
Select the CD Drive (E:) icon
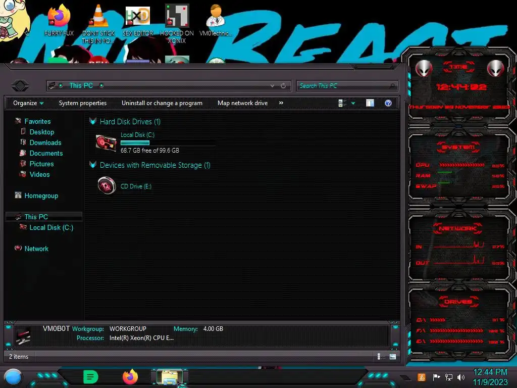[x=107, y=185]
